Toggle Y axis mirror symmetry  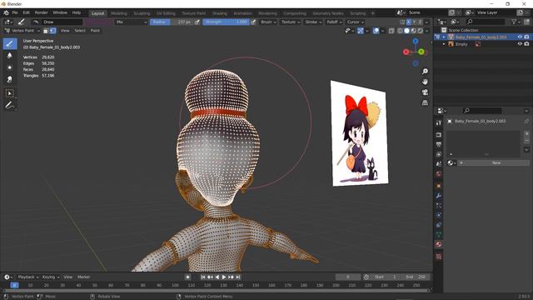click(415, 22)
